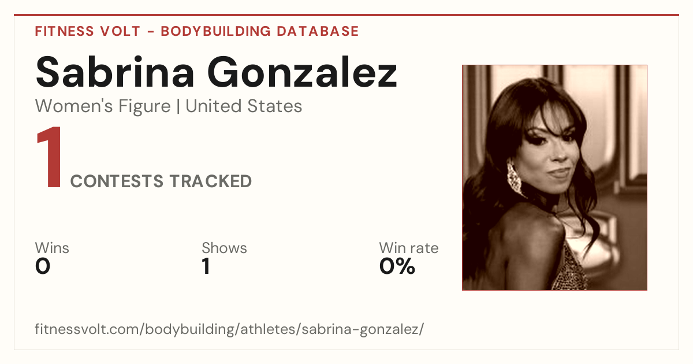This screenshot has height=364, width=693.
Task: Click the United States country label
Action: point(244,106)
